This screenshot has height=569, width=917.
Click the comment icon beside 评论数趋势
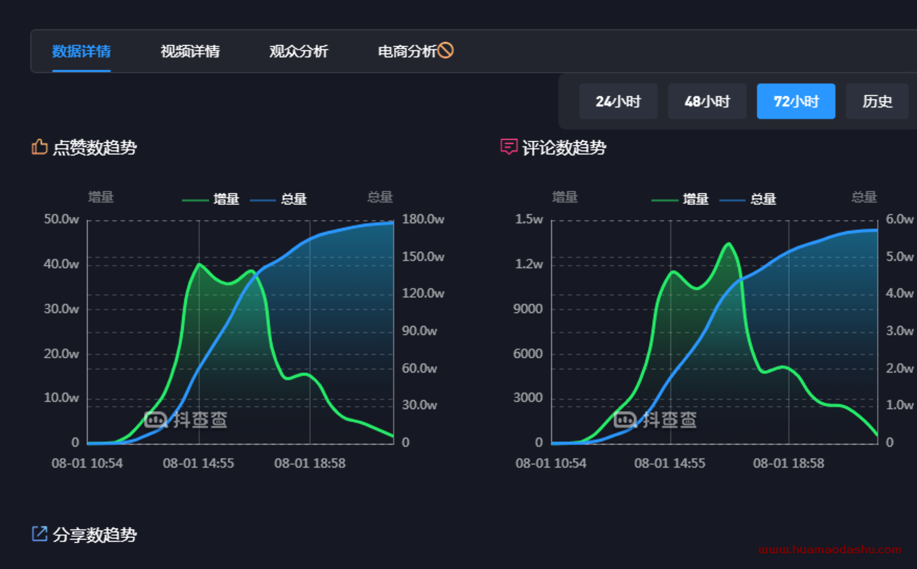[509, 147]
